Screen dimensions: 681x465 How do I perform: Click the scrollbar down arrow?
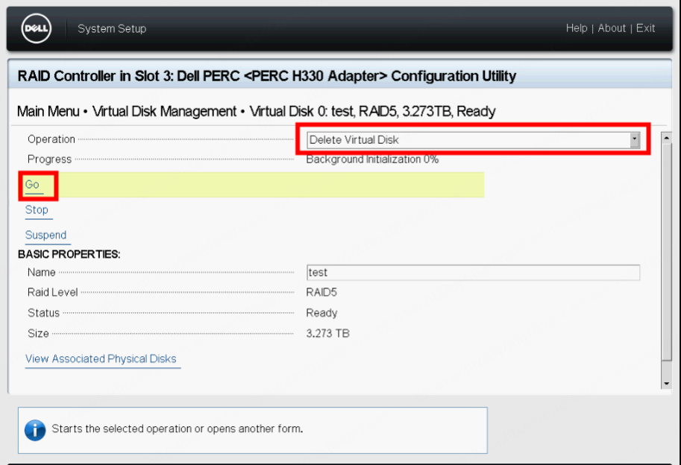pyautogui.click(x=666, y=384)
